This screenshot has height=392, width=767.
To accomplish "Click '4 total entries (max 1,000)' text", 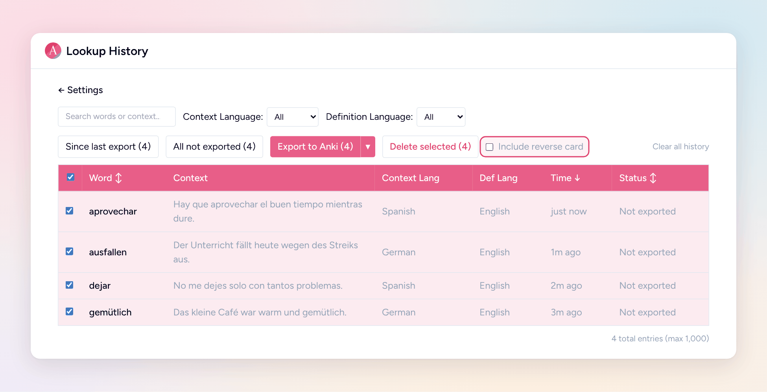I will coord(660,339).
